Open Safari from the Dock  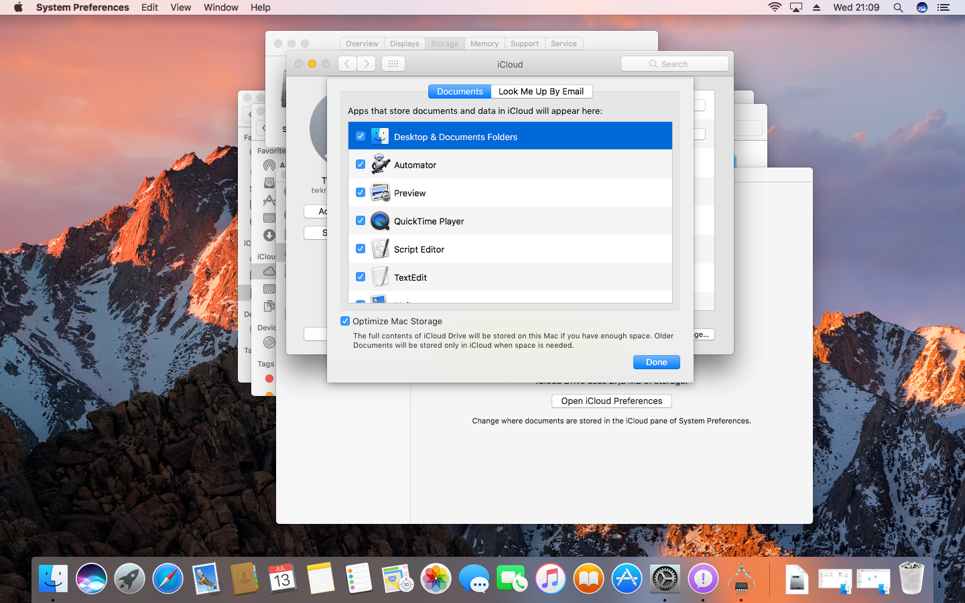(x=168, y=579)
